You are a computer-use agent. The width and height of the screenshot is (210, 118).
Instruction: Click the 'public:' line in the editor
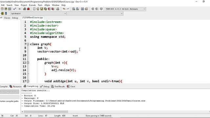pos(43,59)
